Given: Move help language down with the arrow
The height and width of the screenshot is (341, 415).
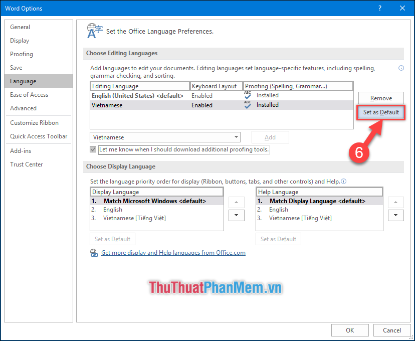Looking at the screenshot, I should click(x=395, y=215).
